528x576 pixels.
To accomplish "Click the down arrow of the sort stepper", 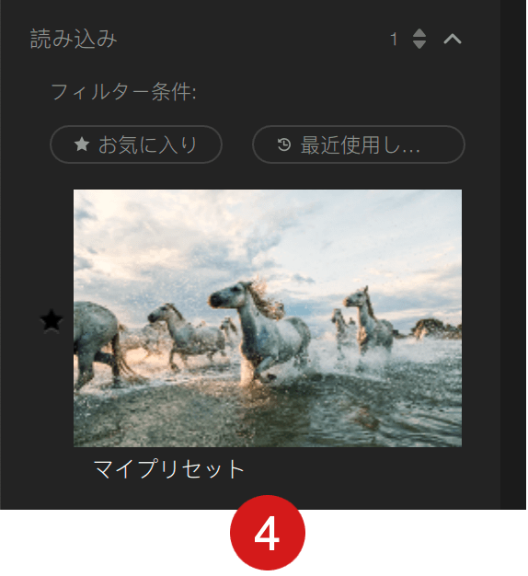I will [x=419, y=44].
